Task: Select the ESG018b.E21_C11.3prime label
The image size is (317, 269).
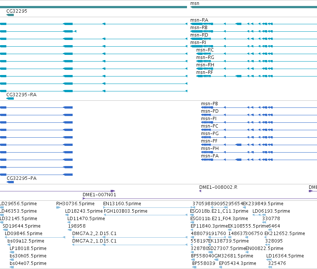Action: (x=219, y=211)
